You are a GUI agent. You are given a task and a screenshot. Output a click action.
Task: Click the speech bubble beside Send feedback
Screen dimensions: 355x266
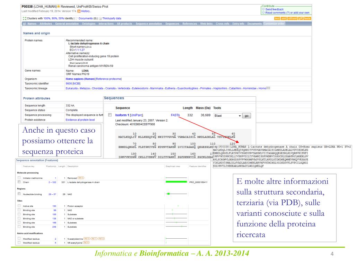(x=263, y=9)
